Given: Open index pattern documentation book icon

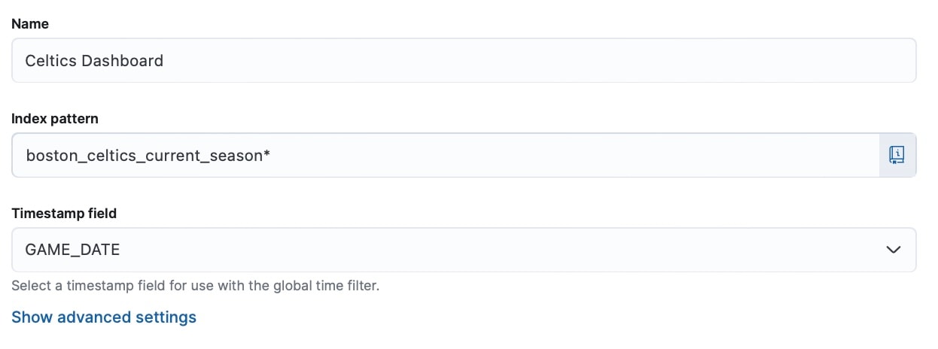Looking at the screenshot, I should tap(897, 155).
